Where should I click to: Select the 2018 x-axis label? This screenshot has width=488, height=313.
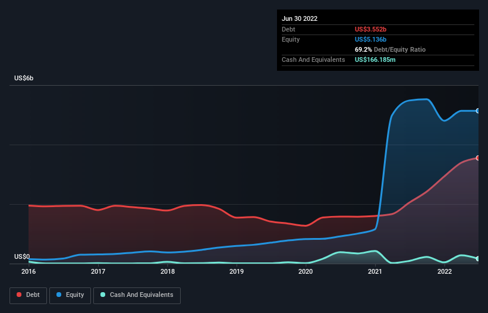[168, 271]
